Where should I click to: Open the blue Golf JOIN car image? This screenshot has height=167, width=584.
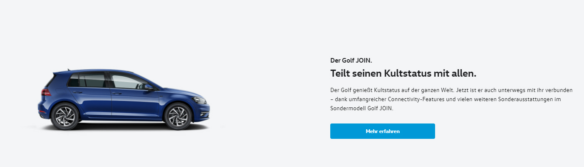coord(124,99)
